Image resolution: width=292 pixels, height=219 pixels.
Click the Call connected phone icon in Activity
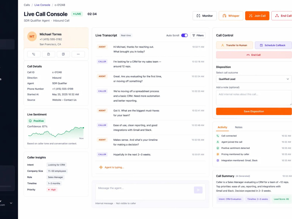click(218, 136)
